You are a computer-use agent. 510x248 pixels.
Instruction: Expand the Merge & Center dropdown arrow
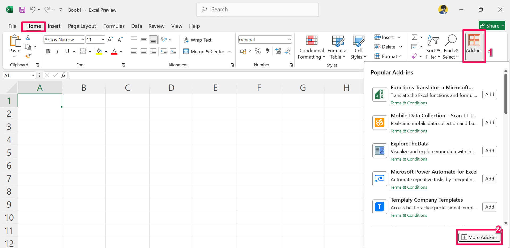click(x=230, y=51)
